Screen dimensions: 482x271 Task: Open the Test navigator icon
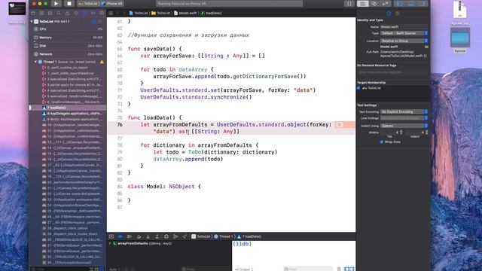(x=76, y=14)
